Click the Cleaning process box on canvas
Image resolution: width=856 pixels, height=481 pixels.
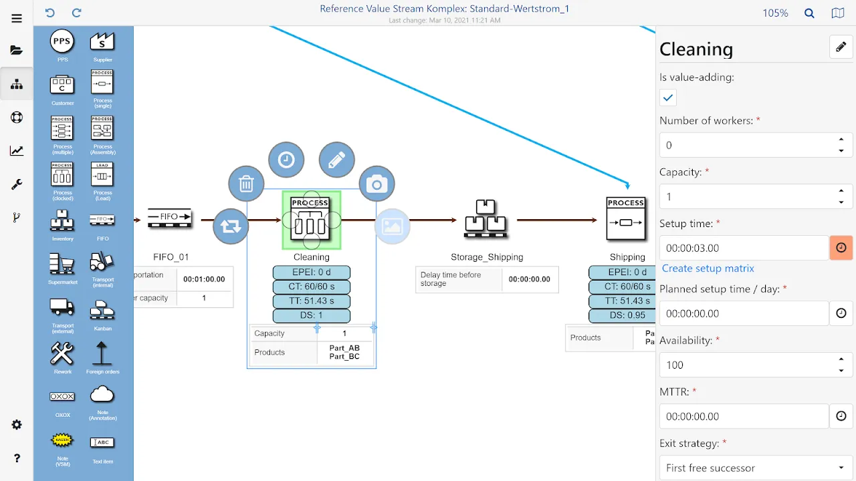pos(312,220)
